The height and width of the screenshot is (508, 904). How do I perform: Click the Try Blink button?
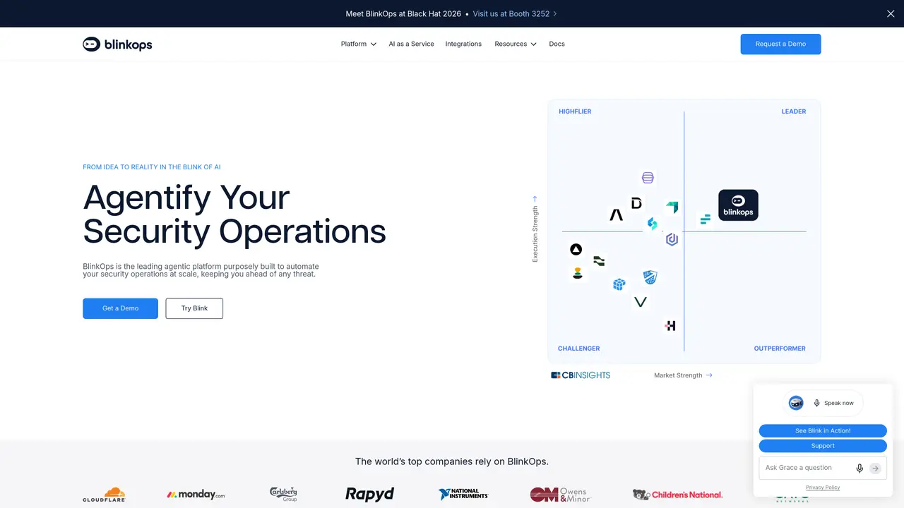click(194, 308)
